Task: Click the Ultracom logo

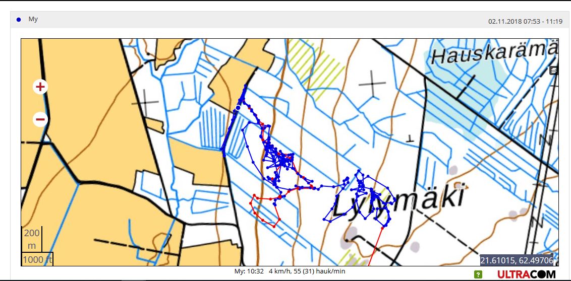Action: point(526,274)
